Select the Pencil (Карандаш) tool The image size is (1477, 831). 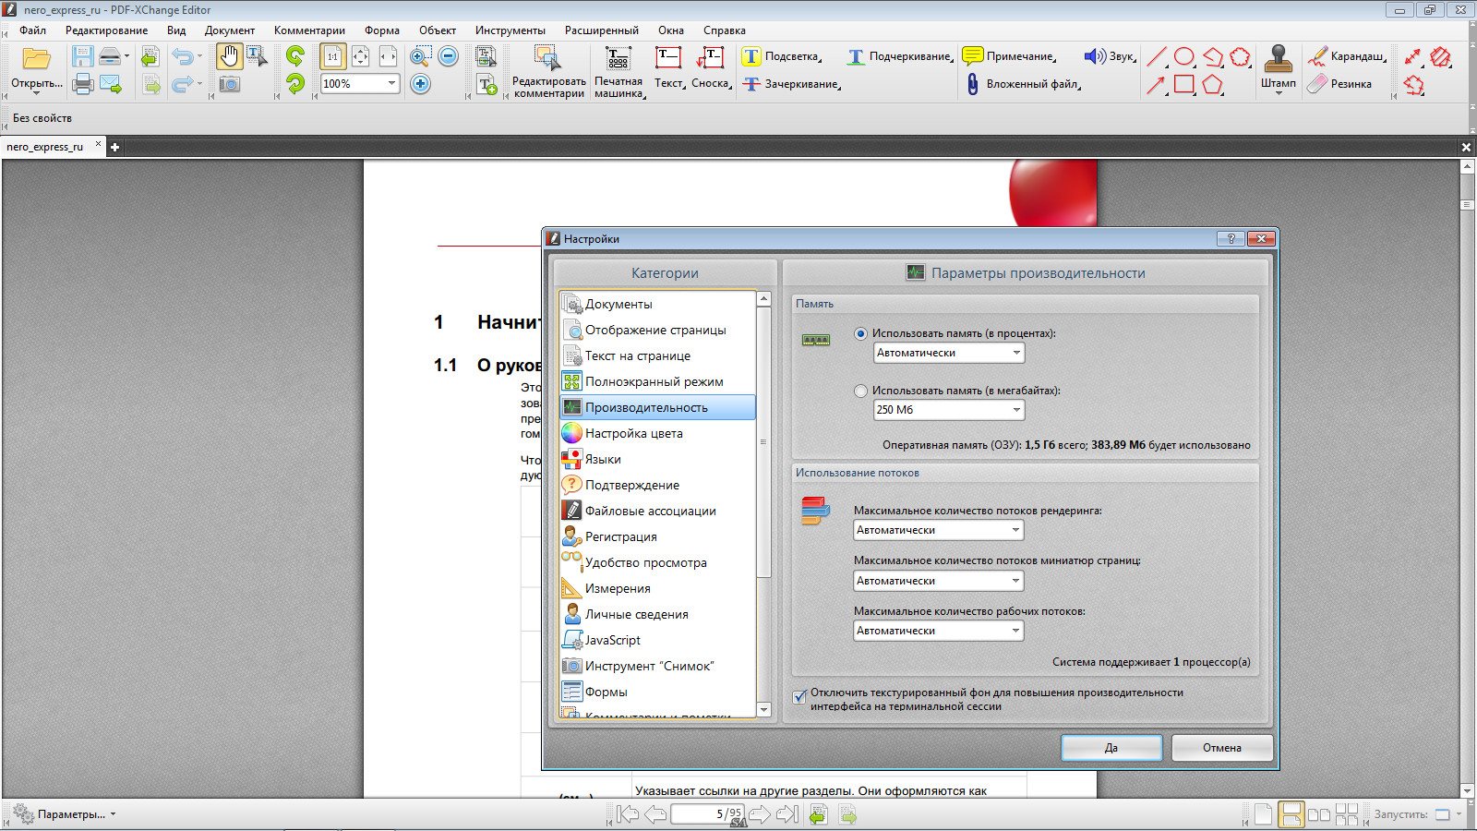(x=1347, y=56)
